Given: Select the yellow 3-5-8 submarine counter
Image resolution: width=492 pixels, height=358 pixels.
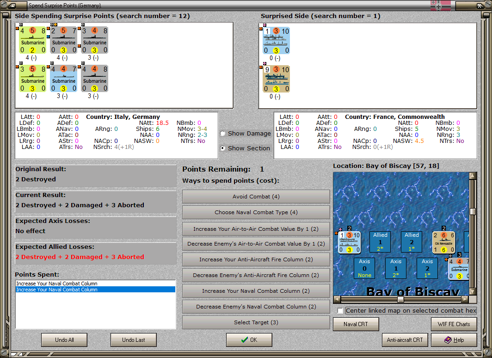Looking at the screenshot, I should click(33, 79).
